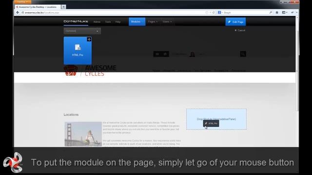Open the bookmarks menu icon
The height and width of the screenshot is (175, 312).
(x=285, y=13)
